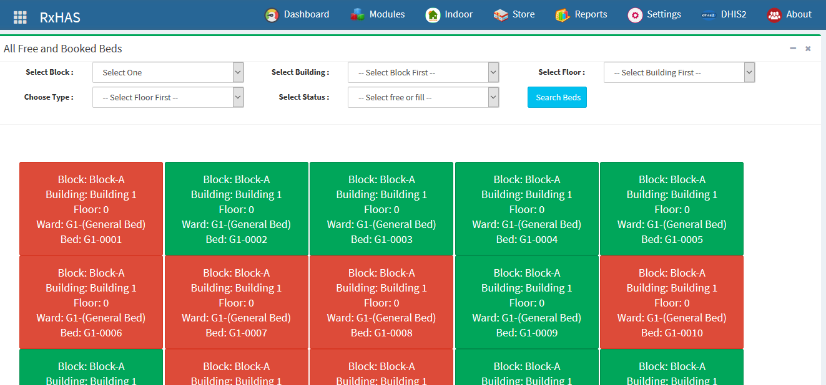The height and width of the screenshot is (385, 826).
Task: Collapse the All Free and Booked Beds panel
Action: [x=793, y=49]
